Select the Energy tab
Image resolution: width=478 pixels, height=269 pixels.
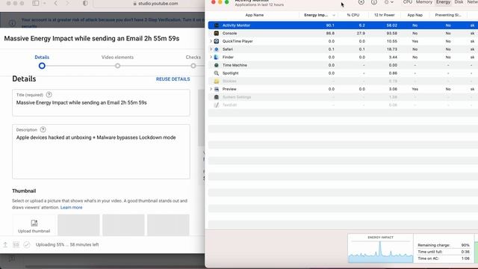[443, 2]
